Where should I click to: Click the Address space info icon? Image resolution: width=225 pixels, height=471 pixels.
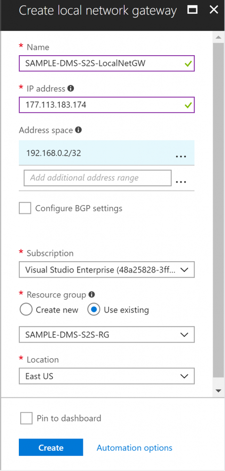(x=79, y=130)
